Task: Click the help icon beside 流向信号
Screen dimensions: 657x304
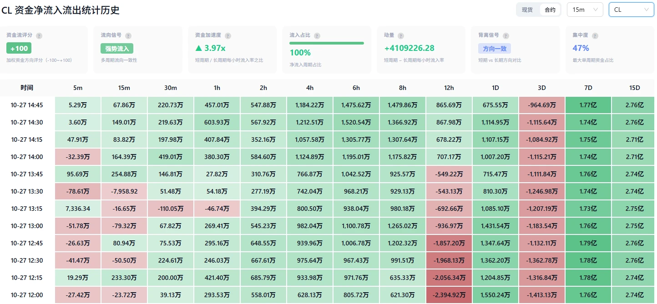Action: (x=128, y=35)
